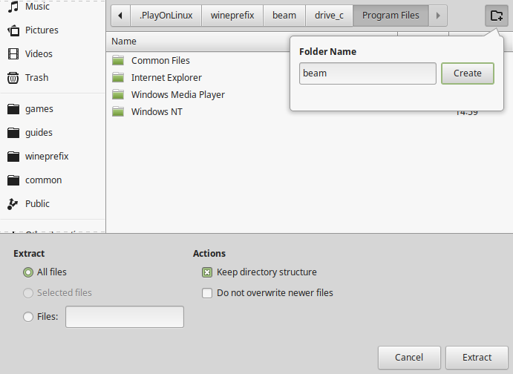This screenshot has width=513, height=374.
Task: Select the All files radio button
Action: point(28,272)
